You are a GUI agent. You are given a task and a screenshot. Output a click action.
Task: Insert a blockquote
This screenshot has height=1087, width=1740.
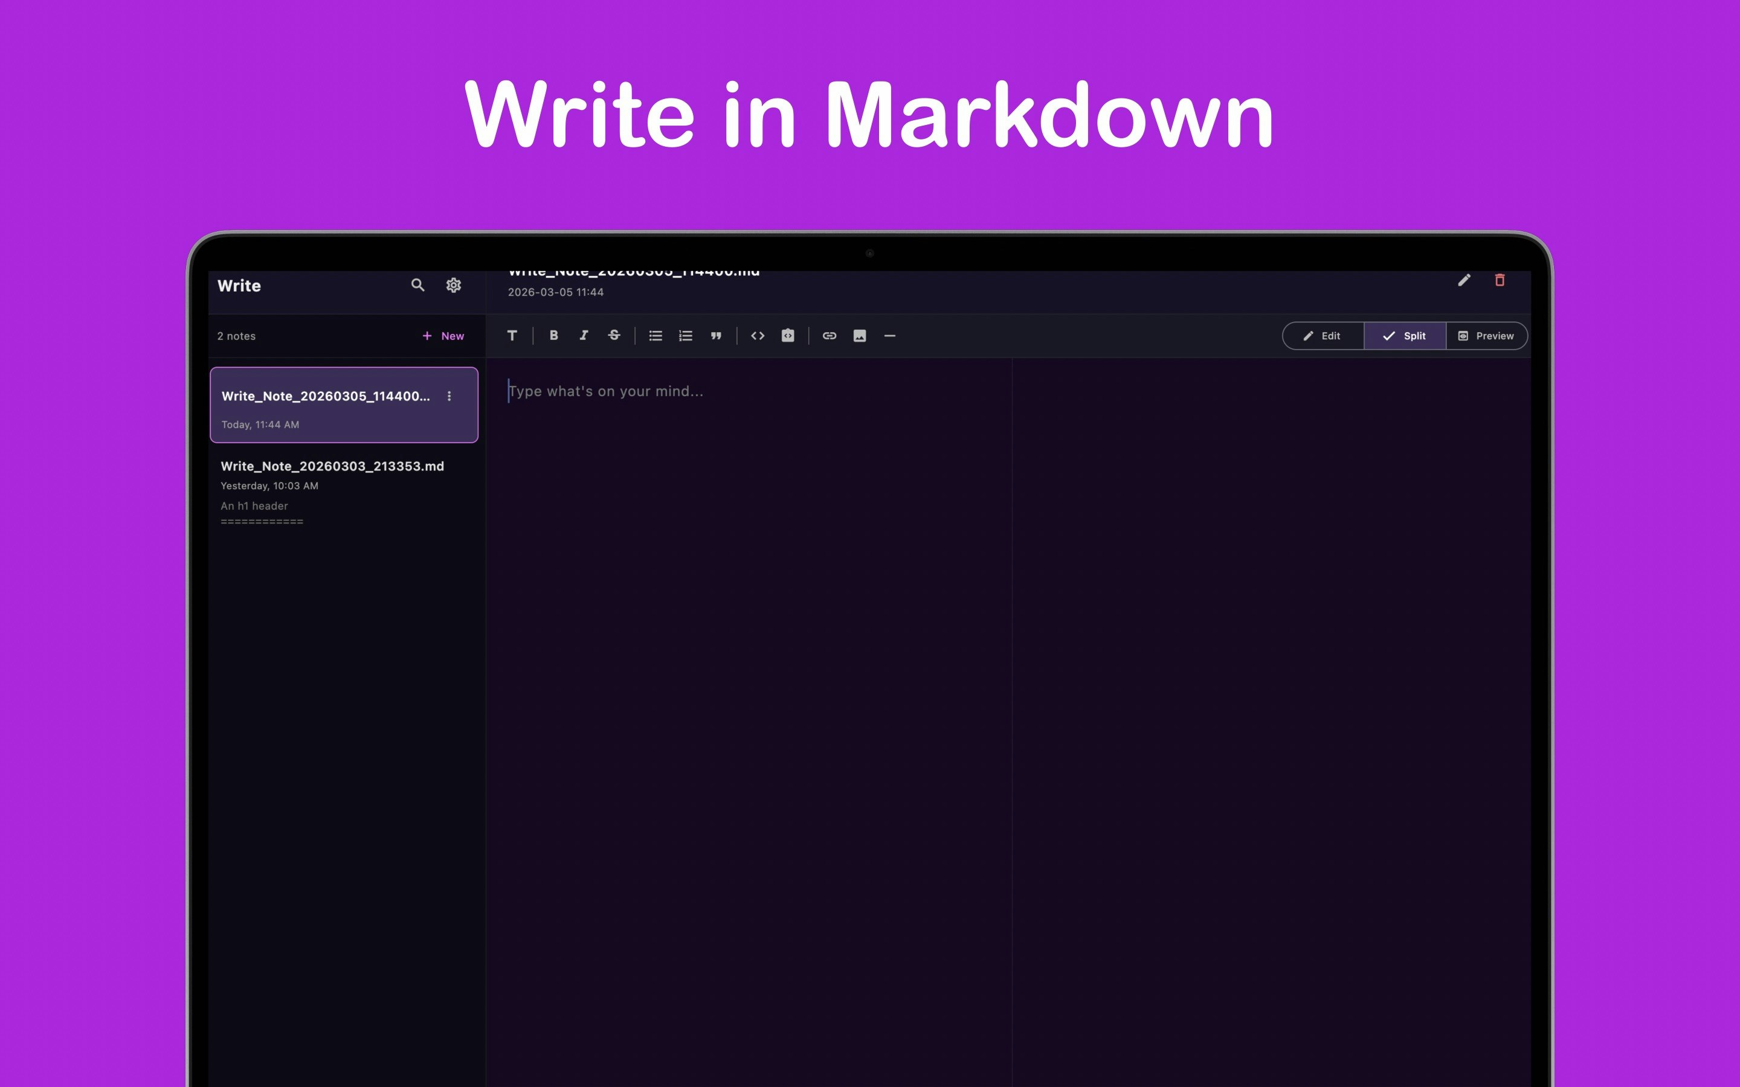(x=715, y=336)
